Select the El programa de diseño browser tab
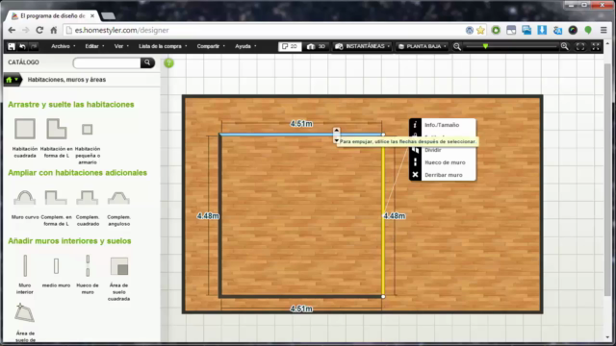The height and width of the screenshot is (346, 616). click(x=52, y=15)
